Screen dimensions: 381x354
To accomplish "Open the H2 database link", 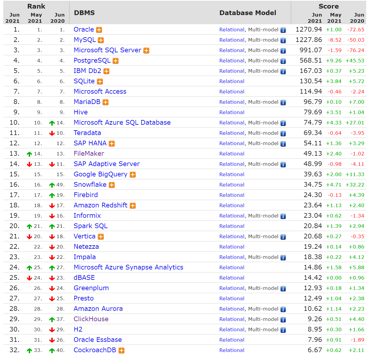I will pyautogui.click(x=78, y=329).
